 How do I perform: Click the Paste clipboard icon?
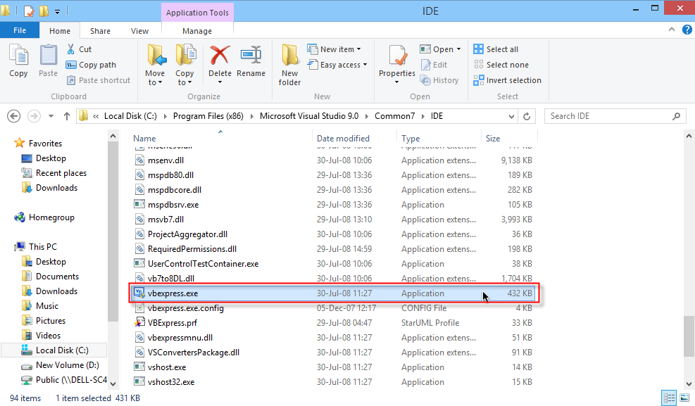[x=49, y=56]
